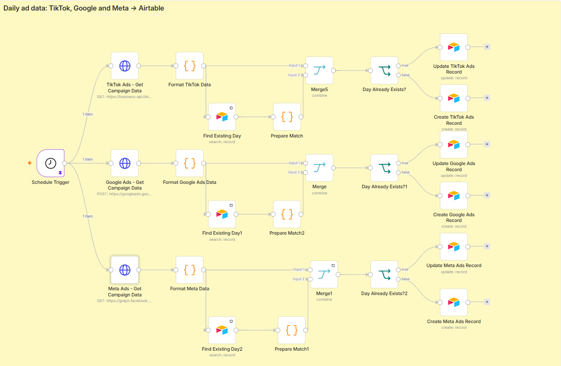Viewport: 561px width, 366px height.
Task: Open the Day Already Exists?2 IF node
Action: click(384, 274)
